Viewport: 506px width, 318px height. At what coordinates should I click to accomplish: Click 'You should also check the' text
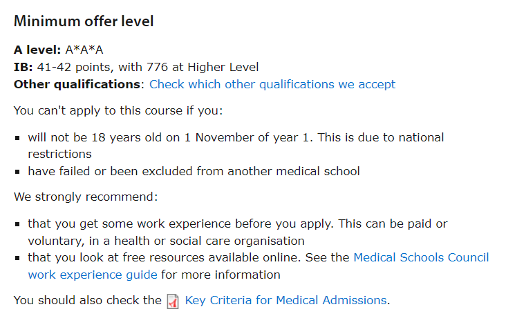(x=88, y=300)
